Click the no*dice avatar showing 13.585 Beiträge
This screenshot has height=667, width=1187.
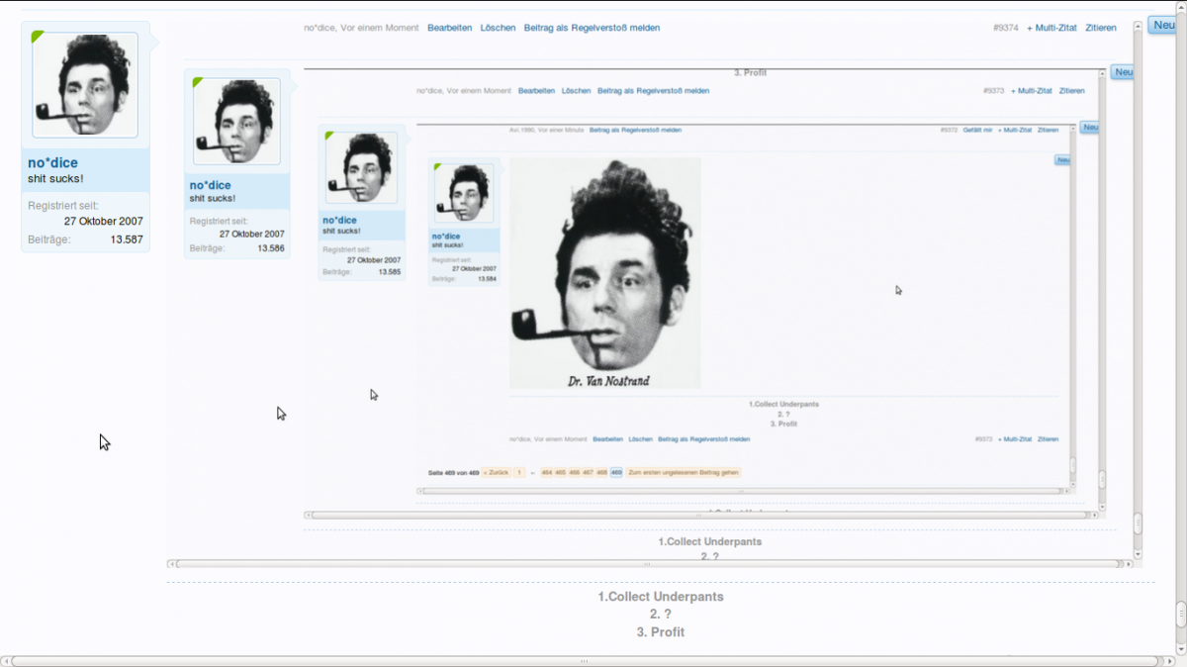[x=361, y=167]
